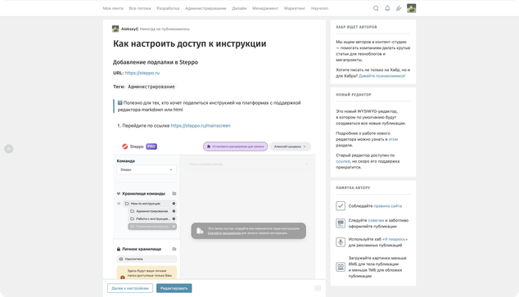This screenshot has height=297, width=519.
Task: Click the write-post pen icon in the header
Action: tap(399, 8)
